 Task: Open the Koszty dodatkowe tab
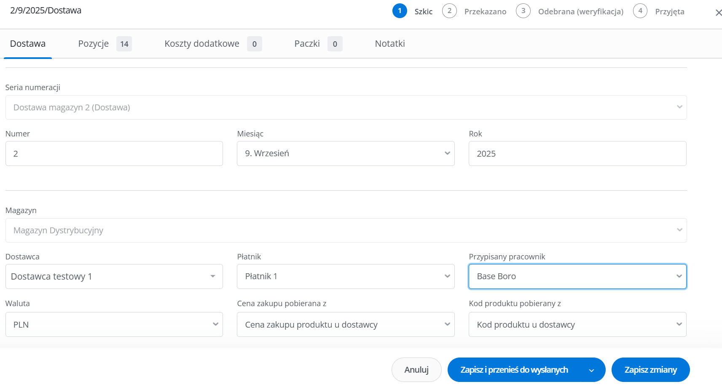202,44
